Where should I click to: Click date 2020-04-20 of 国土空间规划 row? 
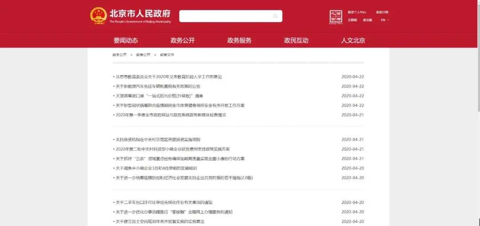pyautogui.click(x=352, y=222)
